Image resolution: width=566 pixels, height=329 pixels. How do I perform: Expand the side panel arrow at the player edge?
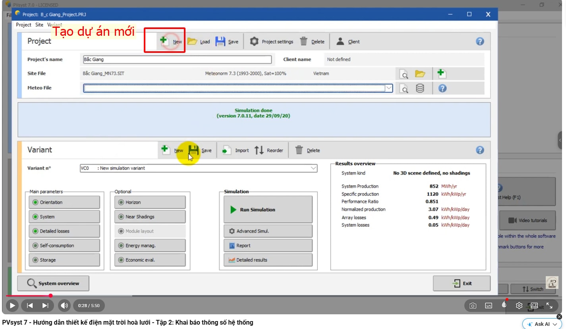pos(560,140)
